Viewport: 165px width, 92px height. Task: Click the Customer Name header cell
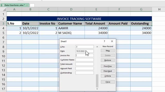pos(71,24)
